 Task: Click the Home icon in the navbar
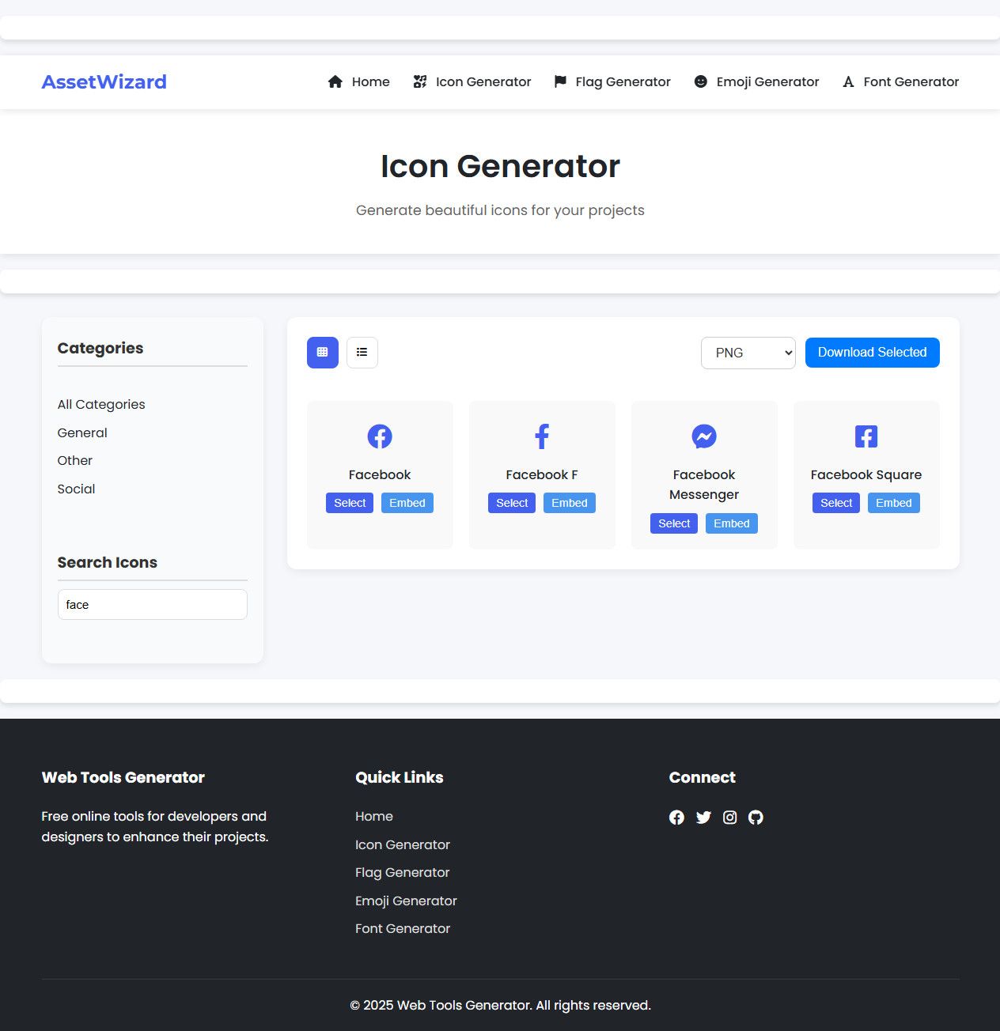click(x=335, y=81)
